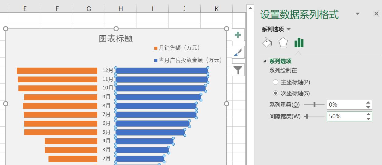The image size is (382, 165).
Task: Click the 12月 axis label
Action: (108, 70)
